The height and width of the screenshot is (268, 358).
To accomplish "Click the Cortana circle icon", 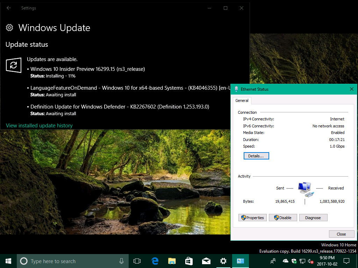I will [x=24, y=261].
